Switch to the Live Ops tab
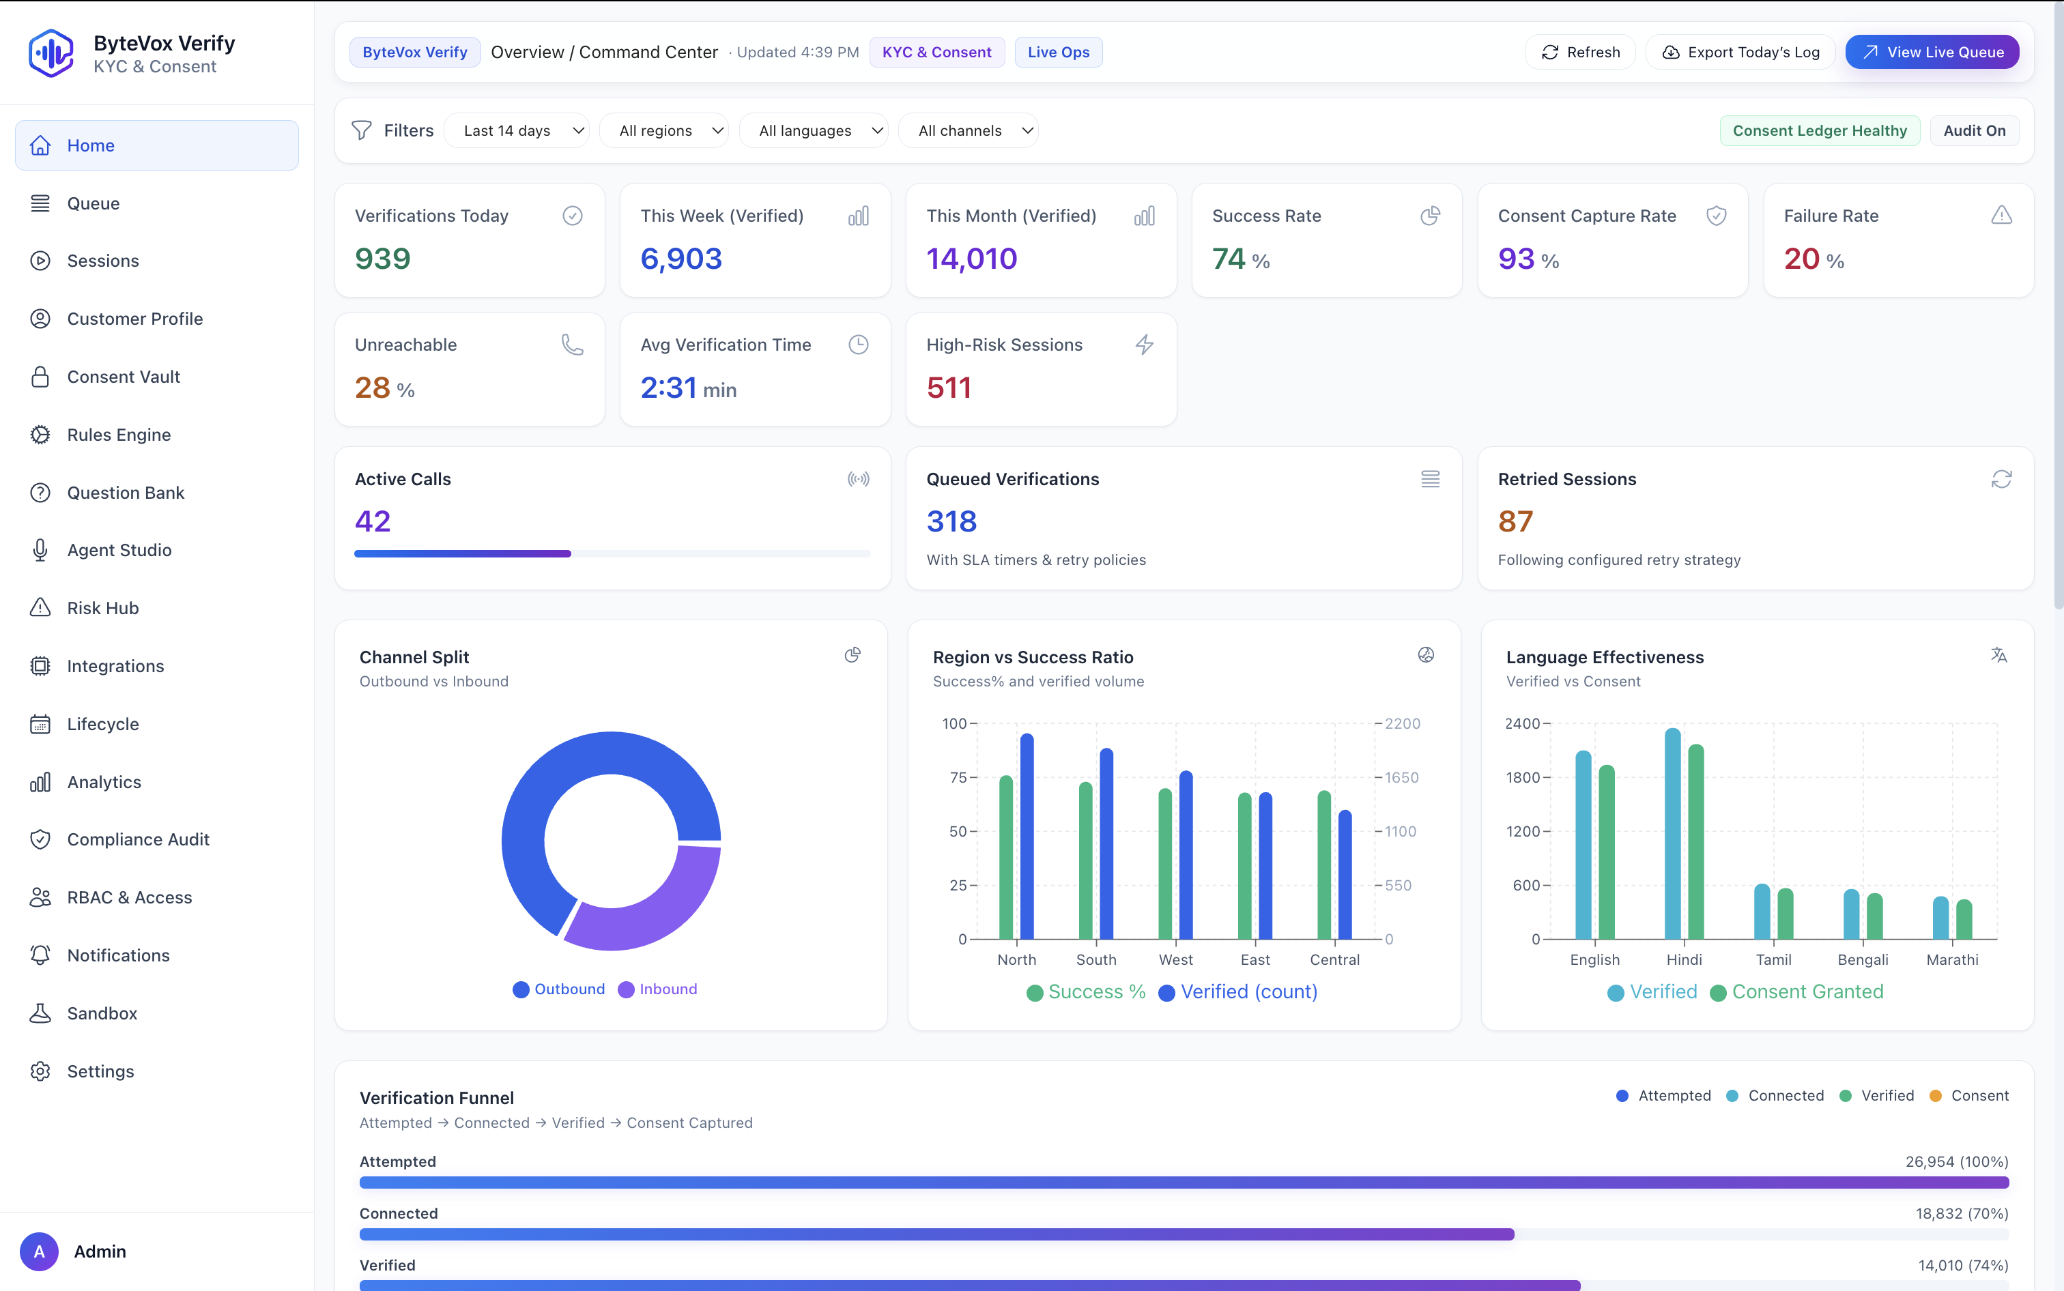The image size is (2064, 1291). coord(1057,52)
